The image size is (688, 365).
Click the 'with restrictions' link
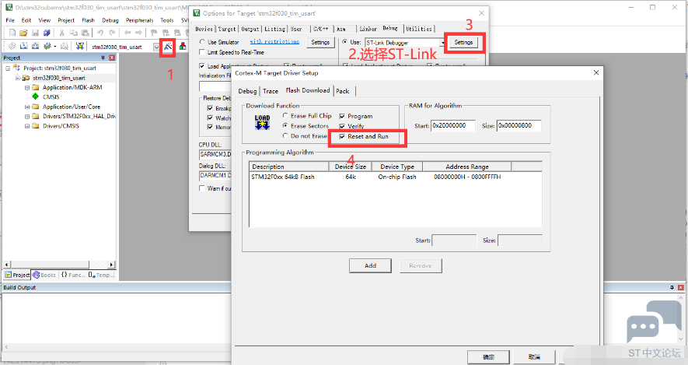[x=274, y=42]
